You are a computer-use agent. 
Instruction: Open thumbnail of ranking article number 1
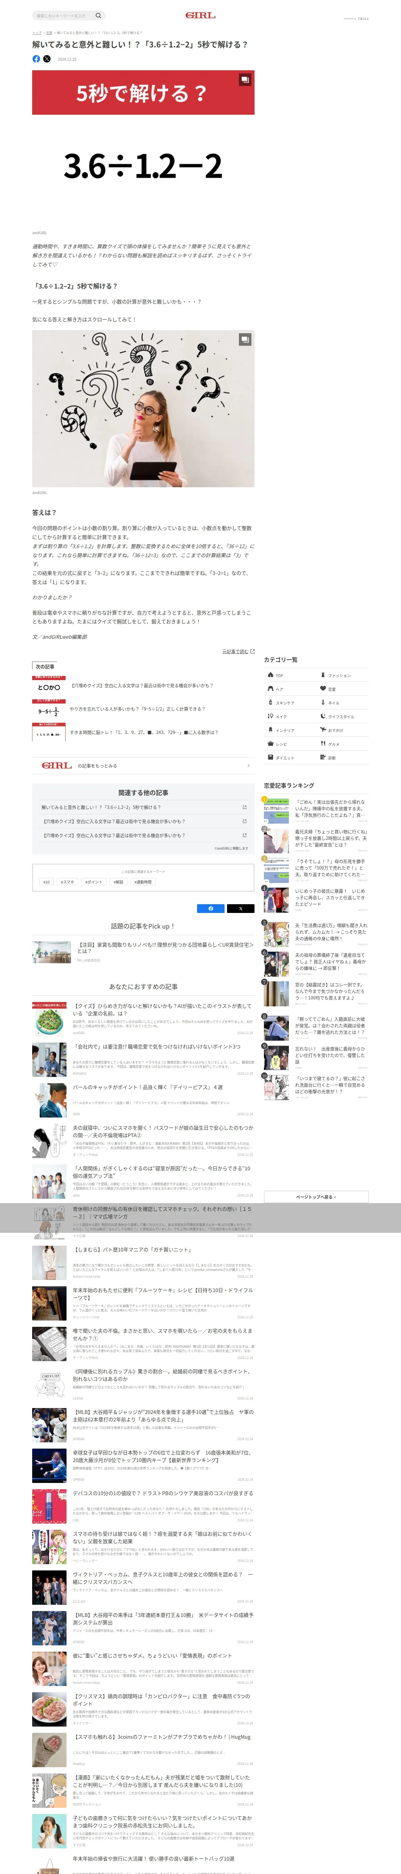click(x=277, y=811)
